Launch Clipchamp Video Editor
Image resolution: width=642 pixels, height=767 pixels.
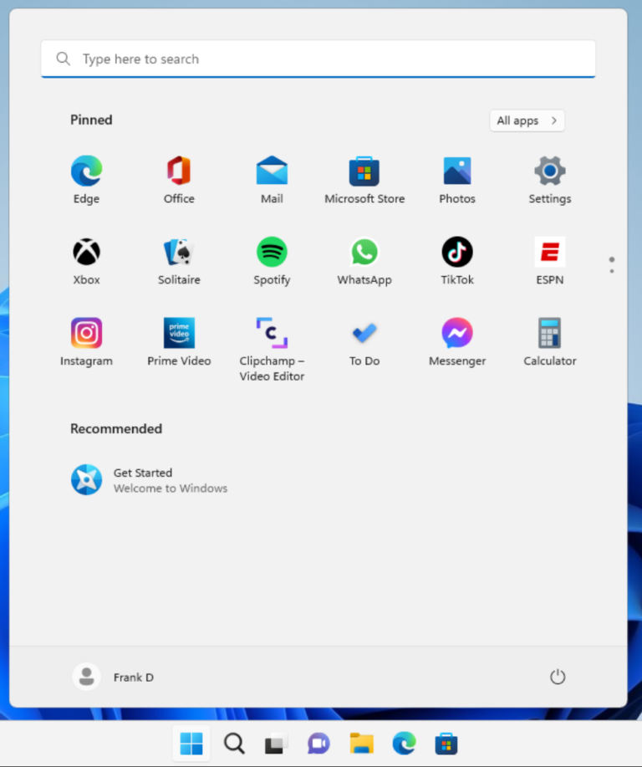pos(272,350)
